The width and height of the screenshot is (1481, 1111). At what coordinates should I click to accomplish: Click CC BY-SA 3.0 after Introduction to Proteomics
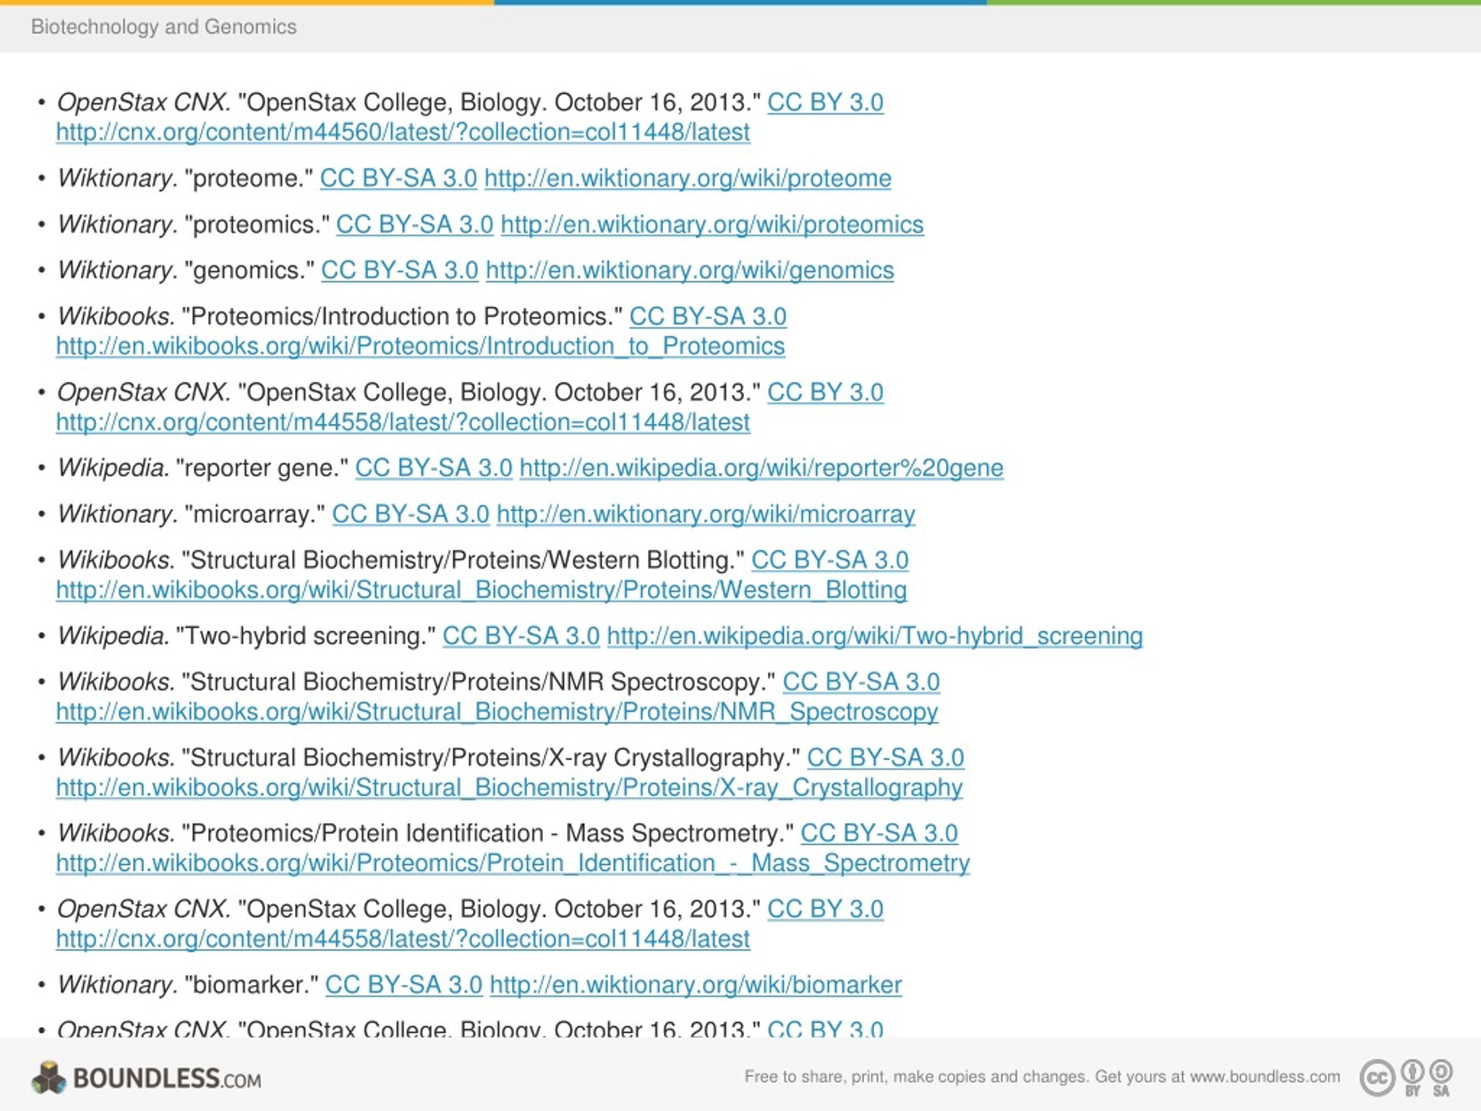[708, 317]
